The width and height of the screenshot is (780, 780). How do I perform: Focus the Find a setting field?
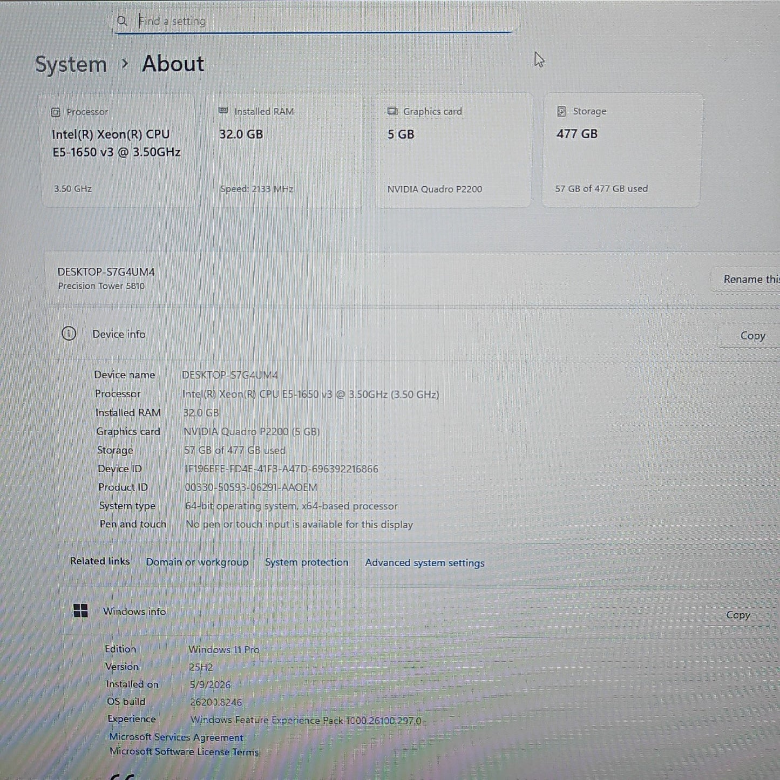pyautogui.click(x=314, y=21)
